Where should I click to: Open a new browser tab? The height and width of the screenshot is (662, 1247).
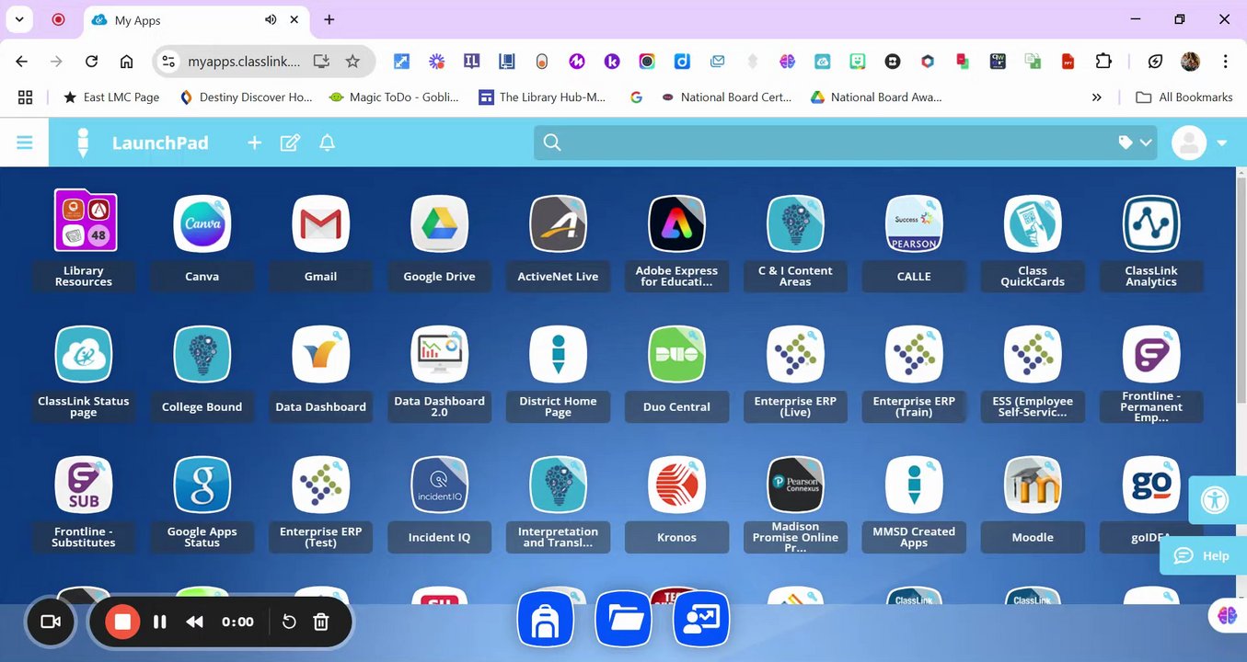(329, 19)
